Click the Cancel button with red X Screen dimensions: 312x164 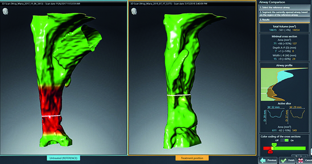[x=304, y=160]
